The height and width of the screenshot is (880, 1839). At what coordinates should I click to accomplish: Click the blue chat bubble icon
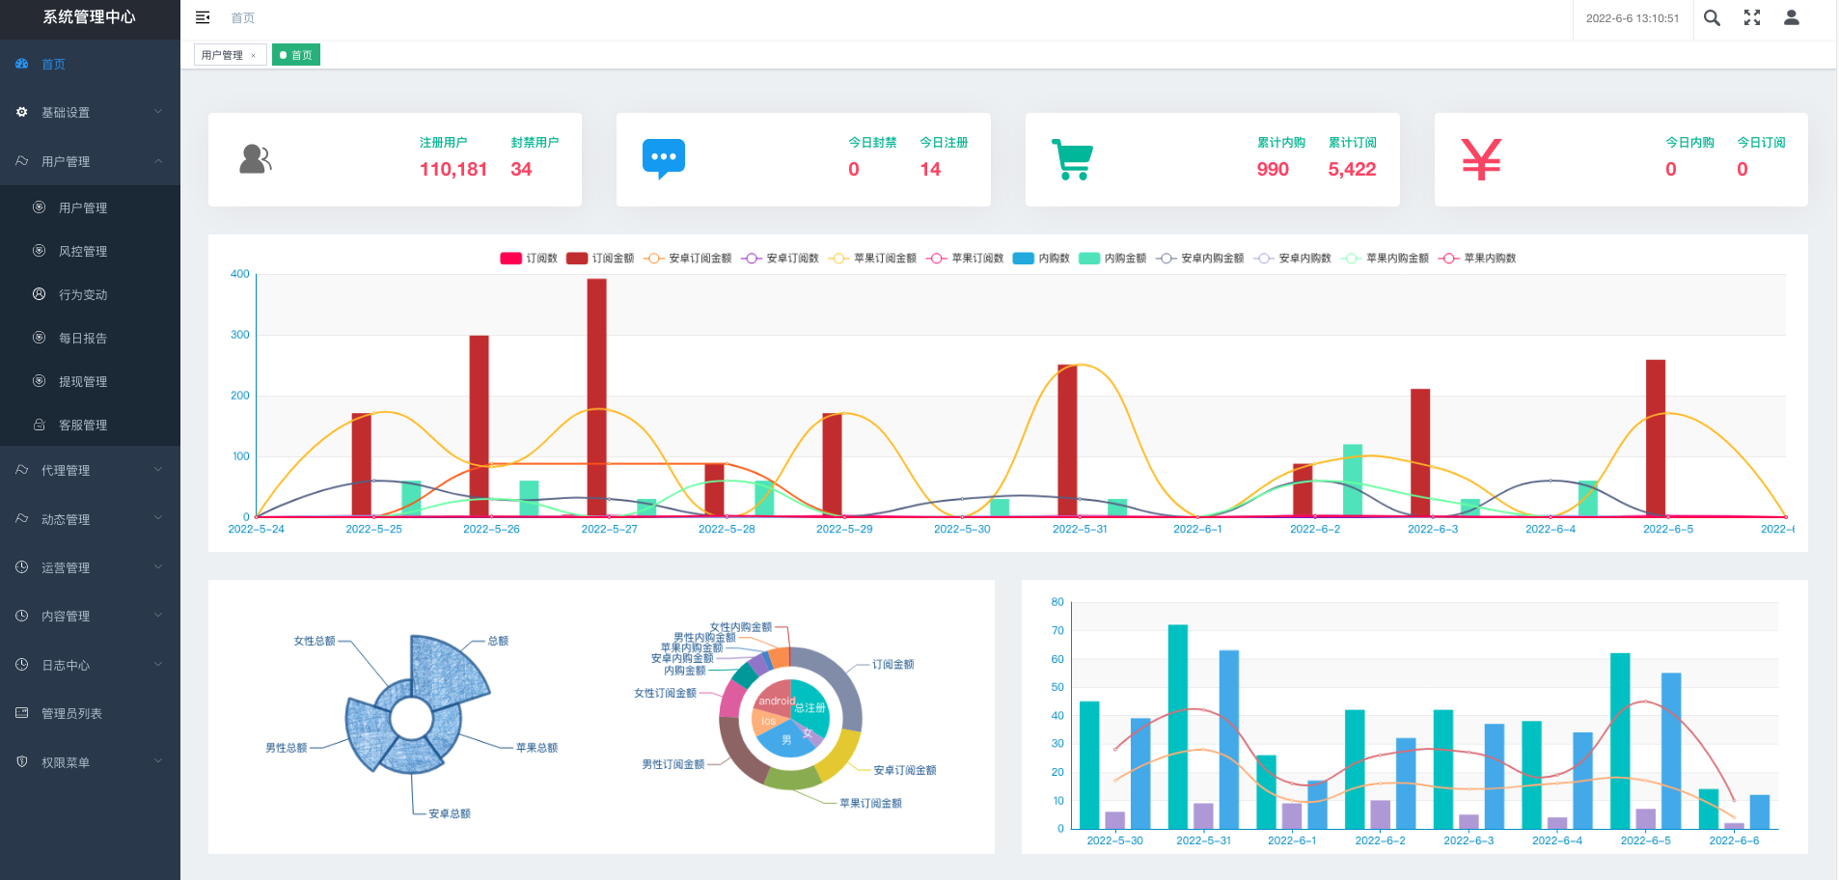(x=664, y=159)
